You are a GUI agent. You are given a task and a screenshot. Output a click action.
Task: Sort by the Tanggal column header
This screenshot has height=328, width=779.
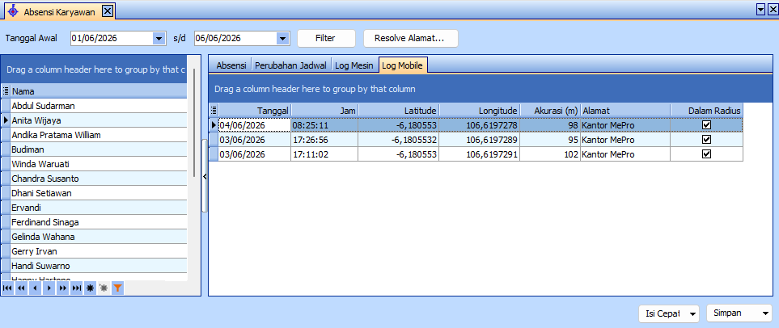254,110
